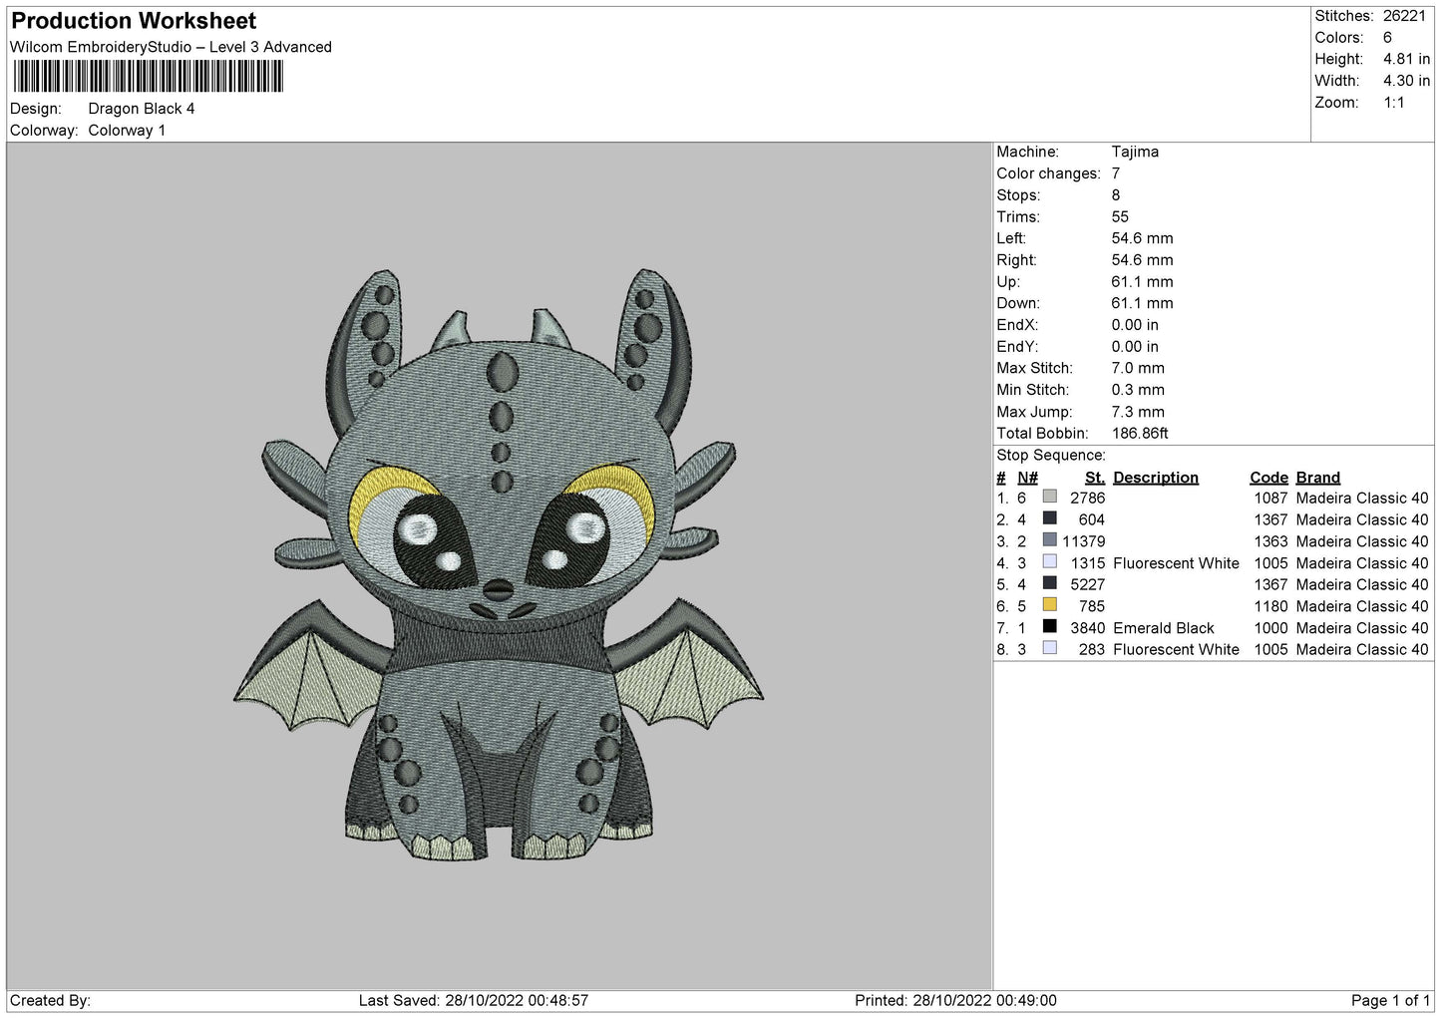Image resolution: width=1441 pixels, height=1018 pixels.
Task: Click the colorway value 'Colorway 1'
Action: click(127, 131)
